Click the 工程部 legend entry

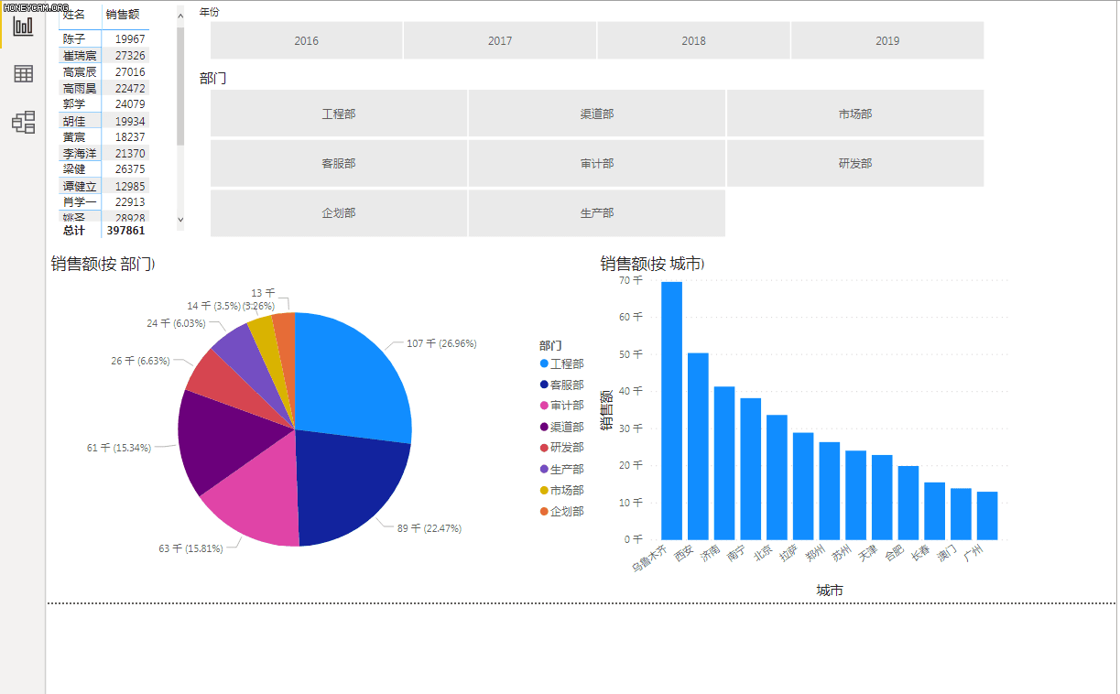(x=561, y=364)
